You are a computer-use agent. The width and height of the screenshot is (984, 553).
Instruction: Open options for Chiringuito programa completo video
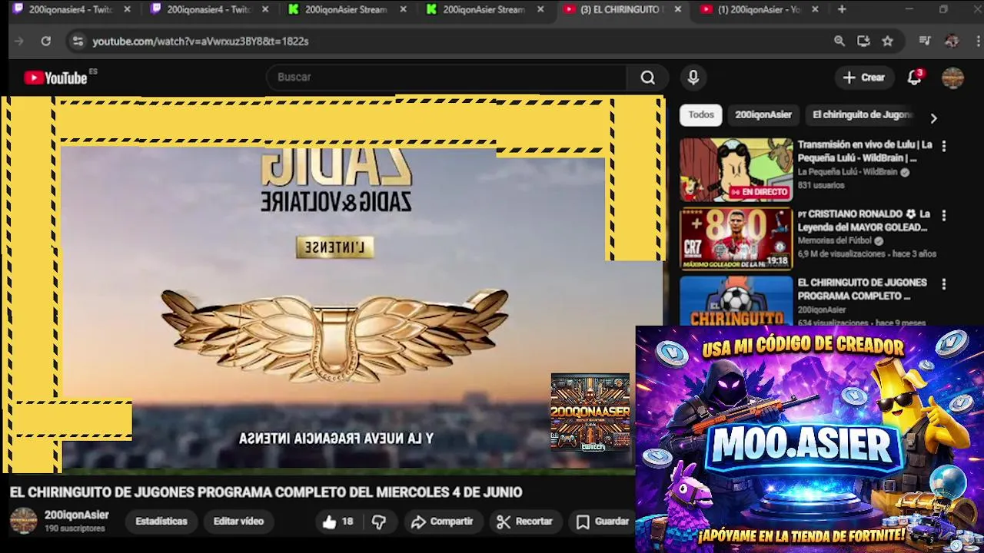(944, 284)
